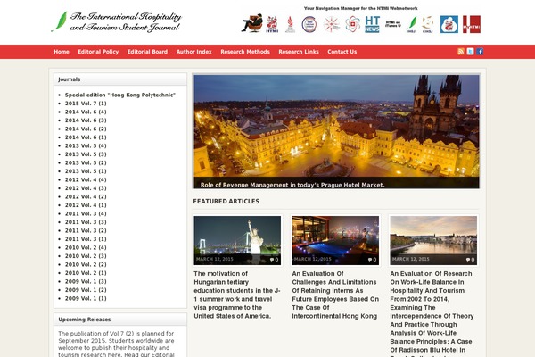The height and width of the screenshot is (357, 535).
Task: Open journal 2009 Vol. 1 (1)
Action: (86, 298)
